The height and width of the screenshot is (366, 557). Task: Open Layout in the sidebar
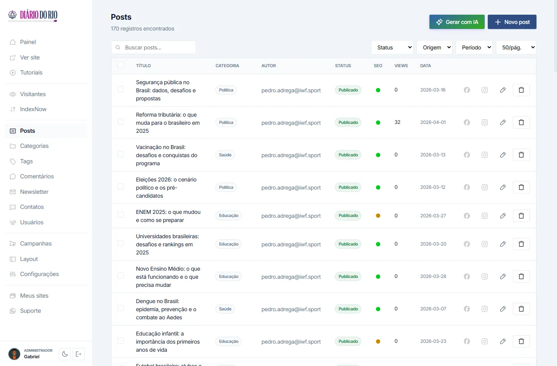(46, 259)
